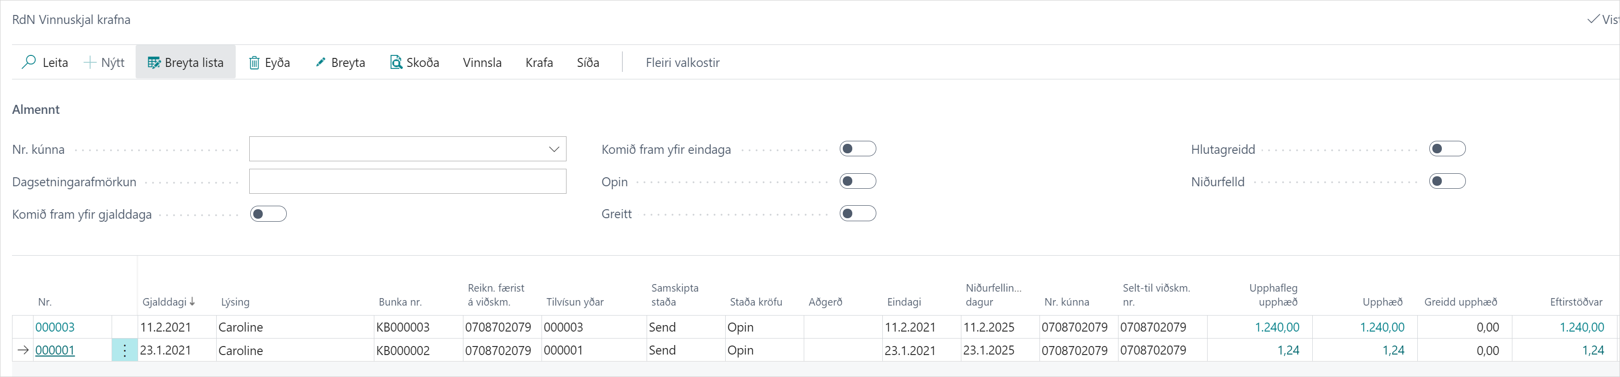Image resolution: width=1620 pixels, height=377 pixels.
Task: Click the Nýtt plus icon
Action: click(90, 62)
